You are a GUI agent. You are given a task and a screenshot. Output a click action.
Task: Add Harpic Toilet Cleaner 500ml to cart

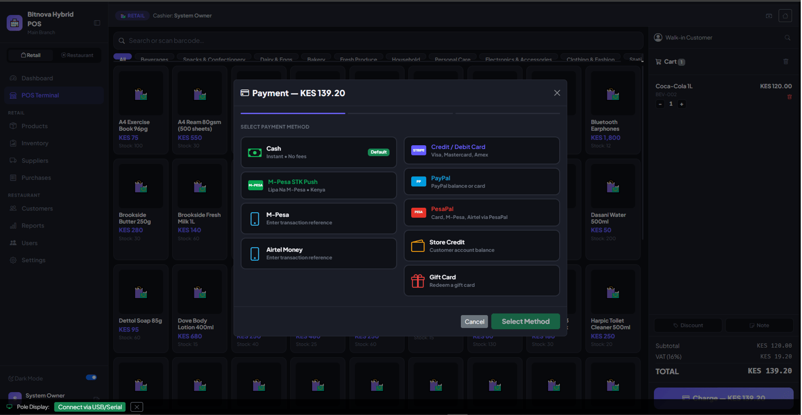(x=613, y=309)
